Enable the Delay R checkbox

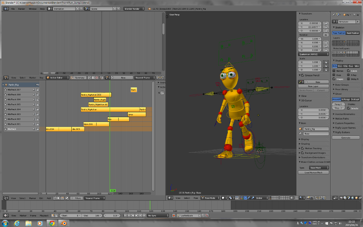(348, 79)
